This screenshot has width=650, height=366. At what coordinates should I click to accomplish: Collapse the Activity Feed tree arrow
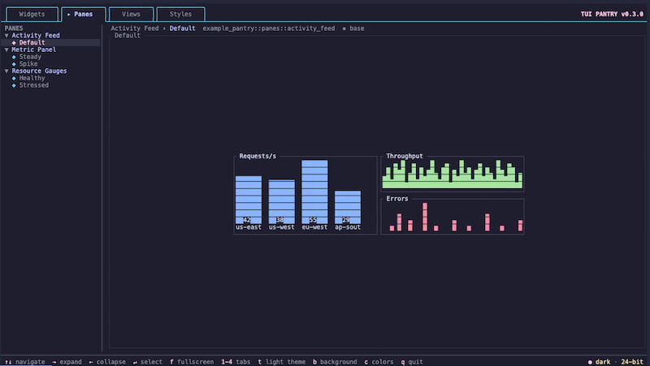[6, 36]
